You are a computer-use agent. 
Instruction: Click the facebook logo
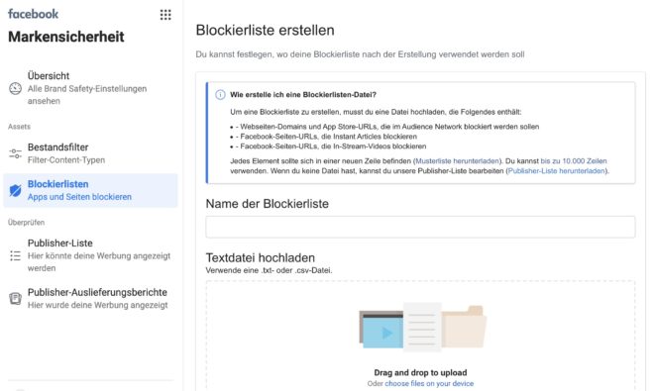pos(34,14)
